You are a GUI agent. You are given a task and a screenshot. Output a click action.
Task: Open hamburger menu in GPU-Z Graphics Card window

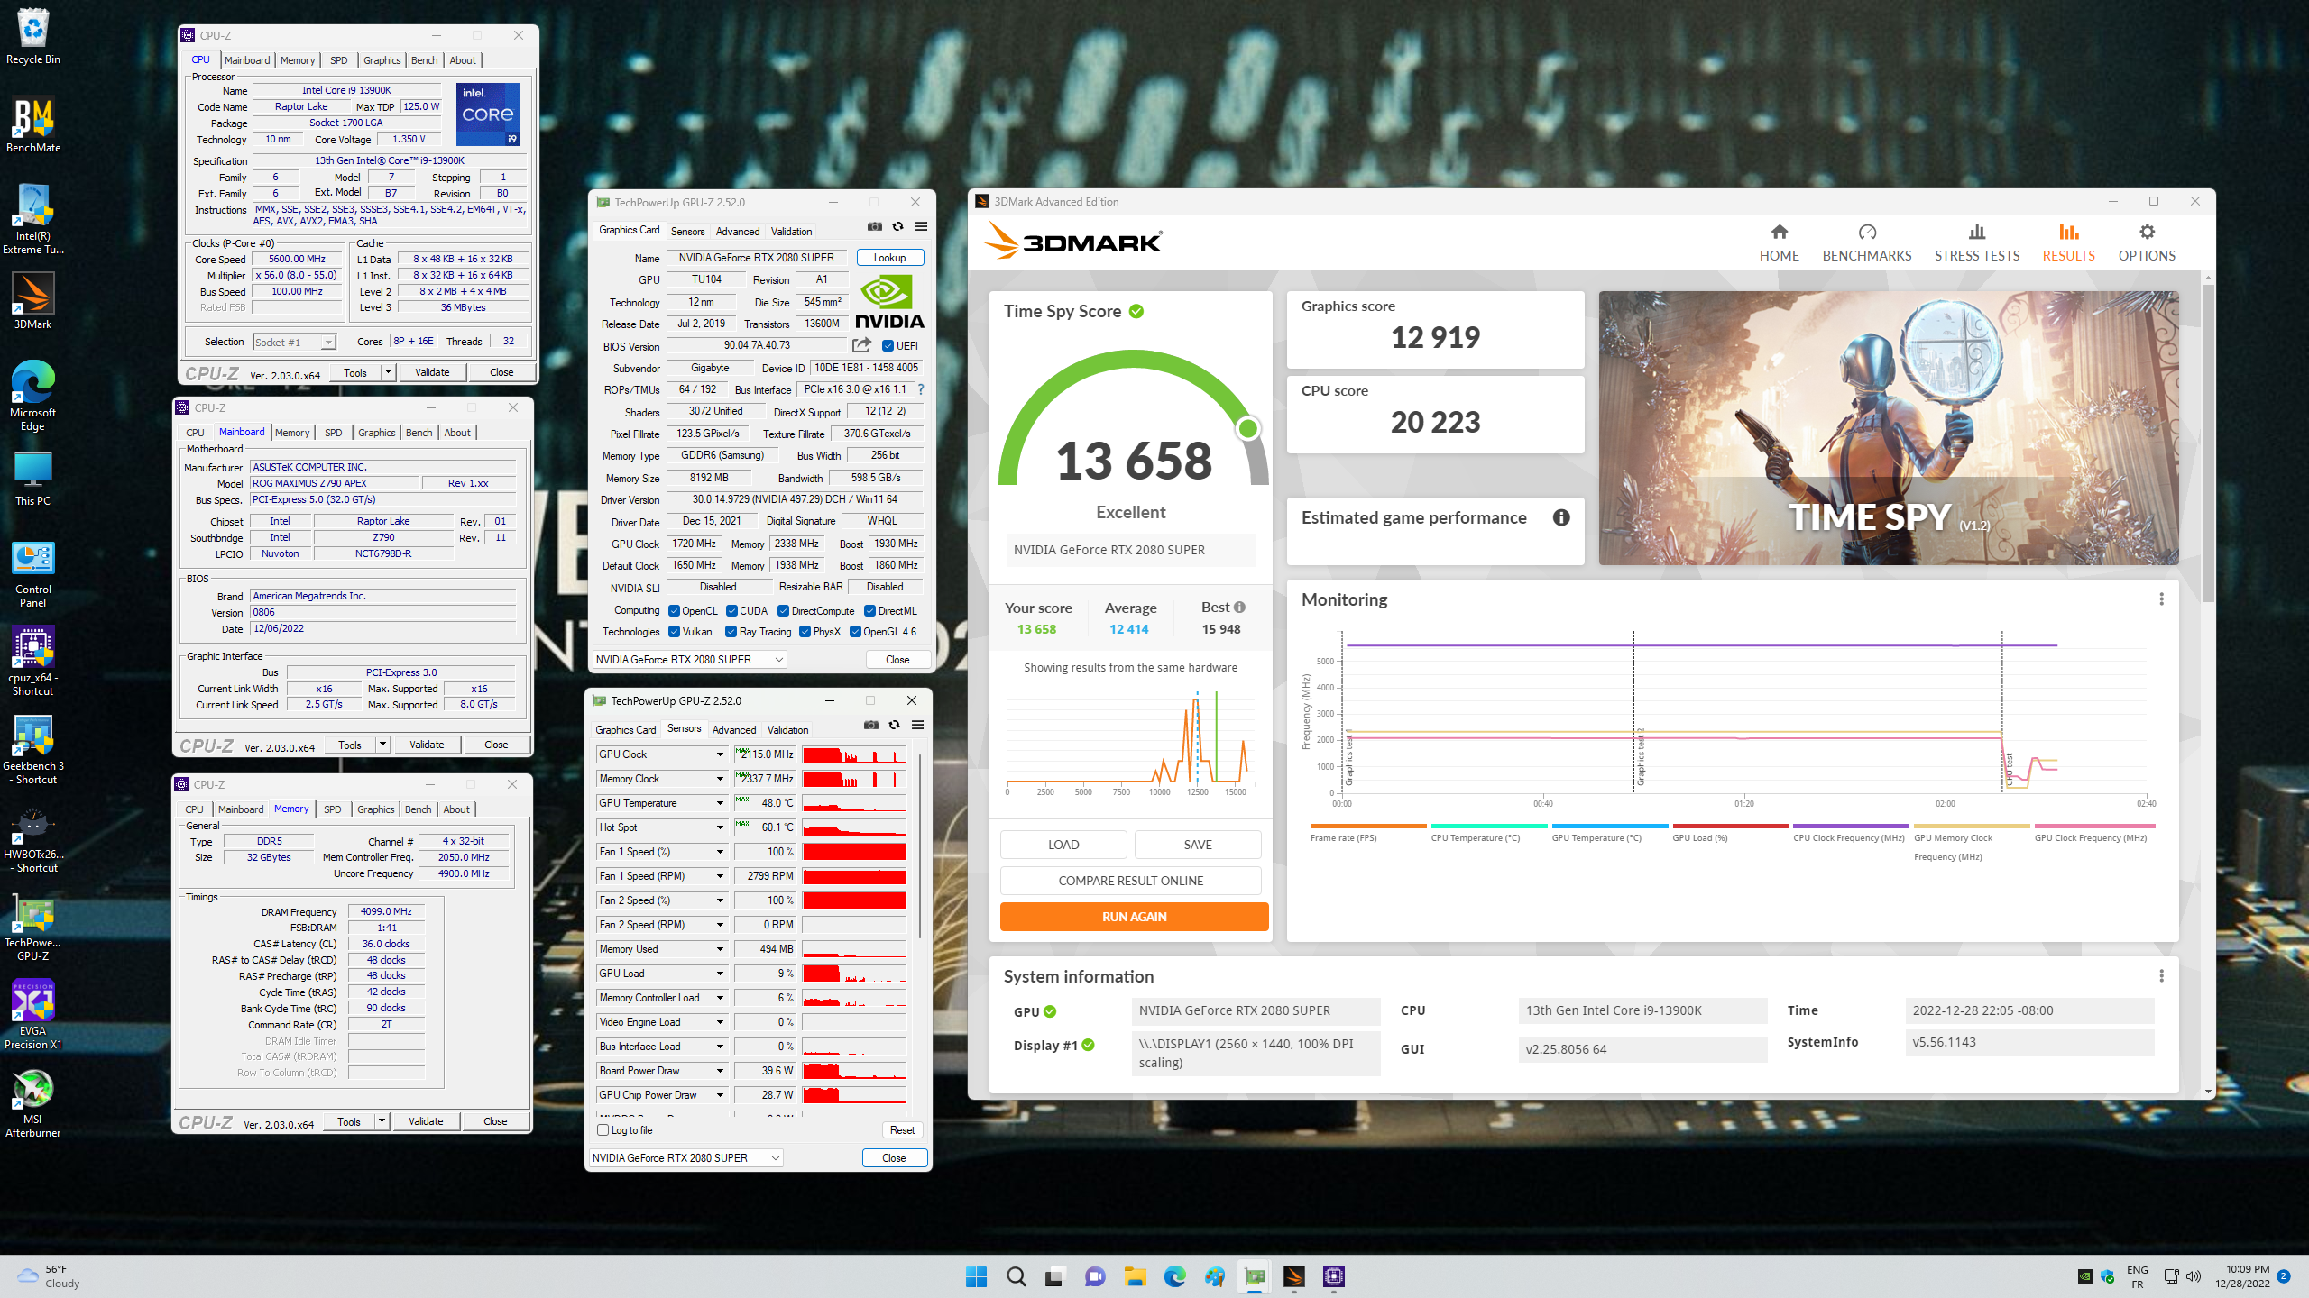[x=921, y=227]
